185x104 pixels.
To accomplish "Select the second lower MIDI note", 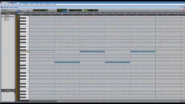I will tap(118, 62).
